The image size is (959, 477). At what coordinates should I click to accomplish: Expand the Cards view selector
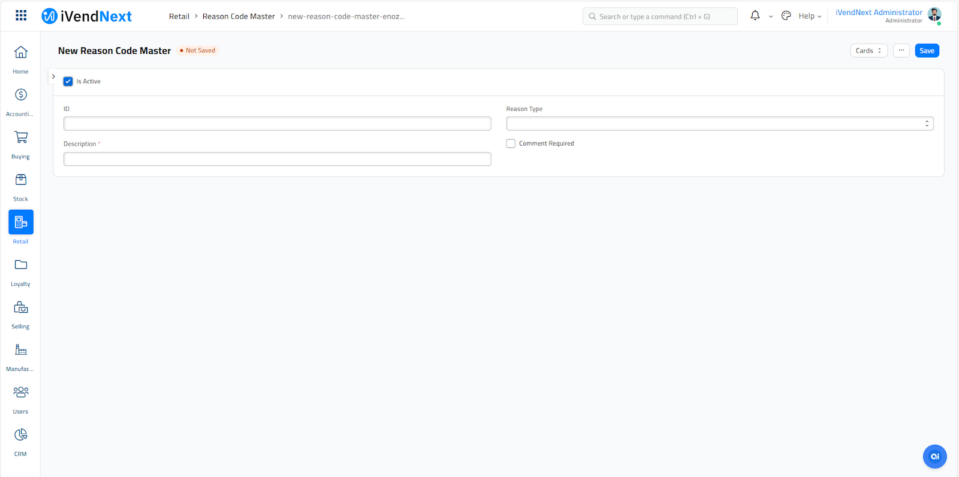pos(868,51)
